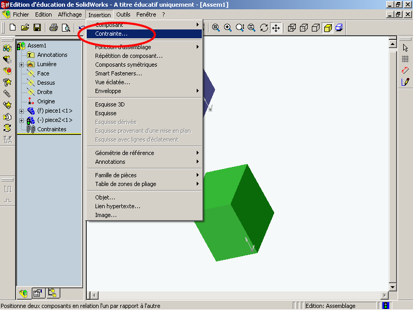
Task: Click the Save floppy disk icon
Action: click(x=37, y=27)
